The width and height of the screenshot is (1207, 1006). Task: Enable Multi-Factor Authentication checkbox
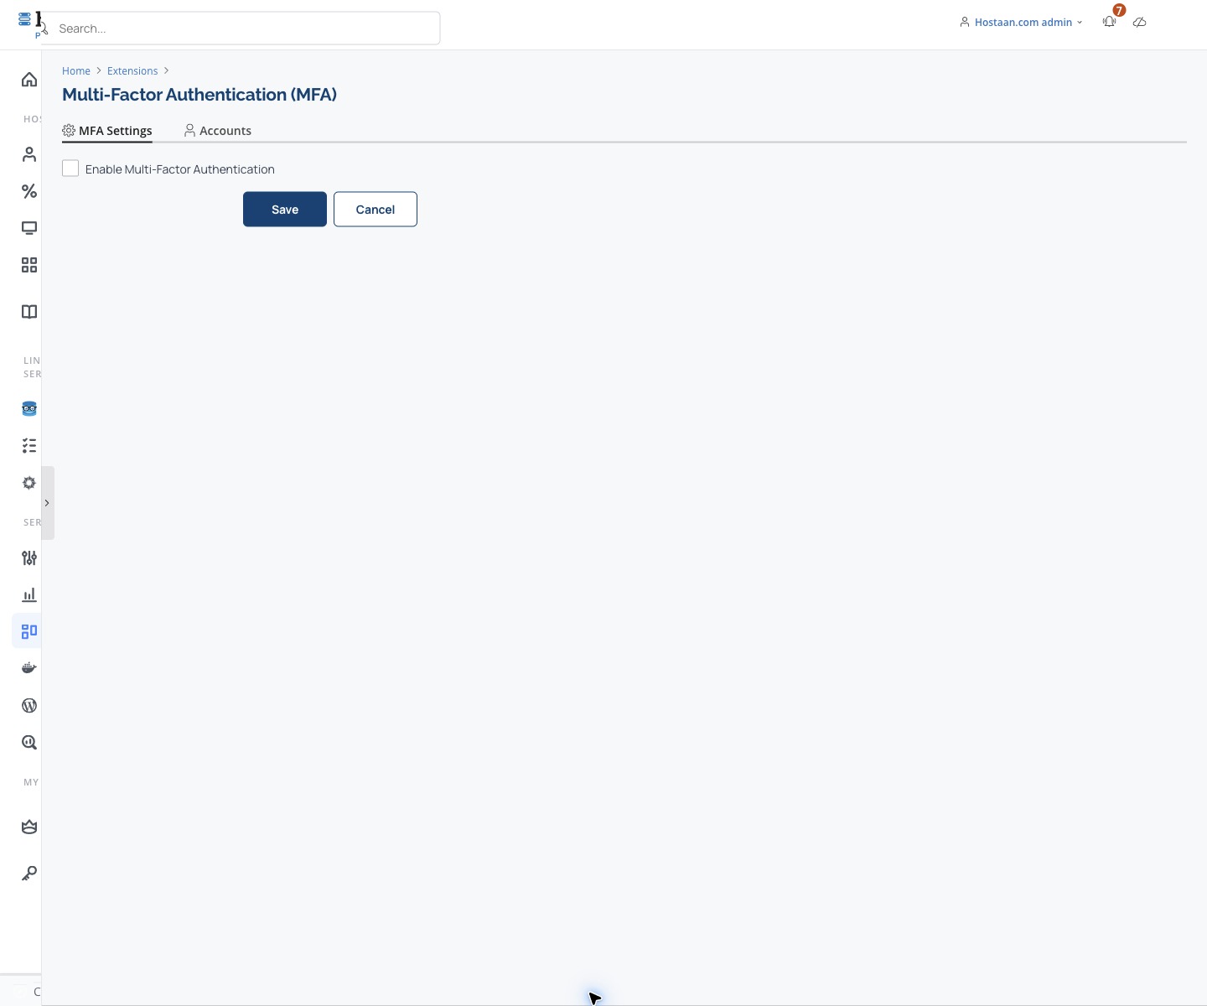click(x=70, y=169)
